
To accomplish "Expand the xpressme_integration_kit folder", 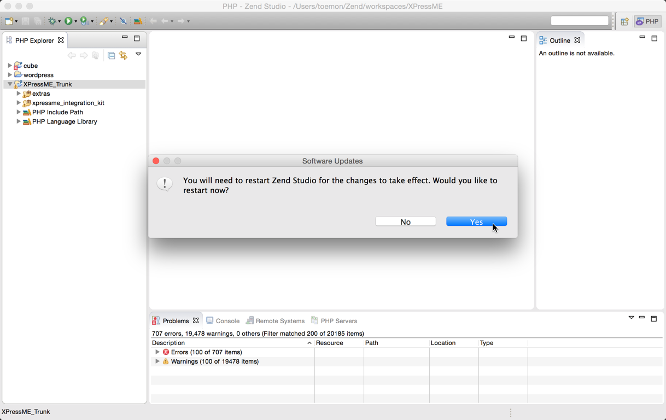I will coord(19,103).
